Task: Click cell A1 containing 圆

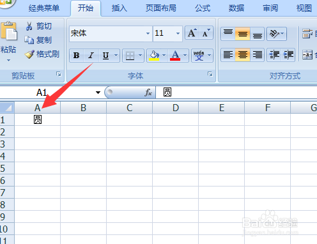Action: (x=38, y=119)
